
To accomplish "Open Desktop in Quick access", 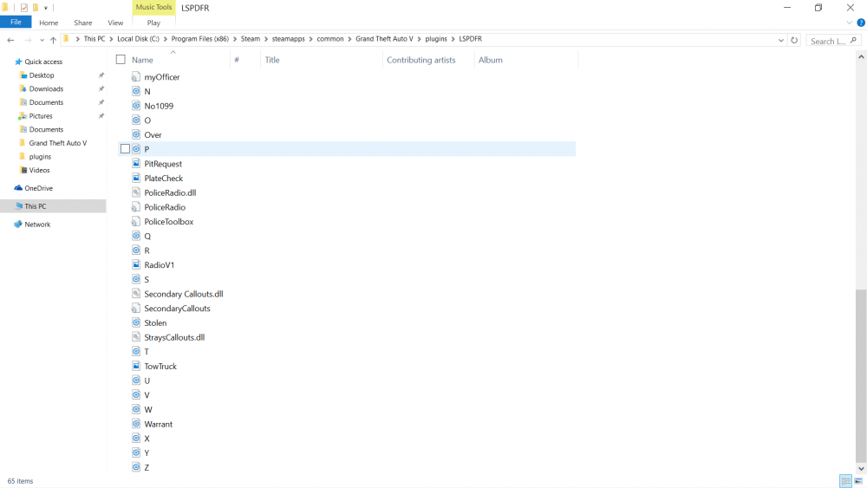I will coord(42,75).
